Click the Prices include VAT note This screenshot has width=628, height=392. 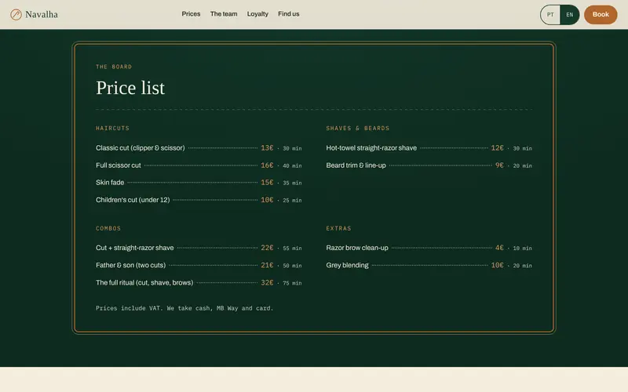pyautogui.click(x=184, y=308)
